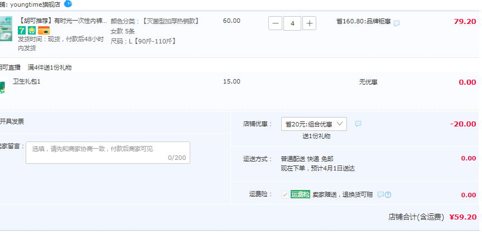This screenshot has width=482, height=234.
Task: Click the 发货时间 shipping notice text
Action: coord(61,43)
